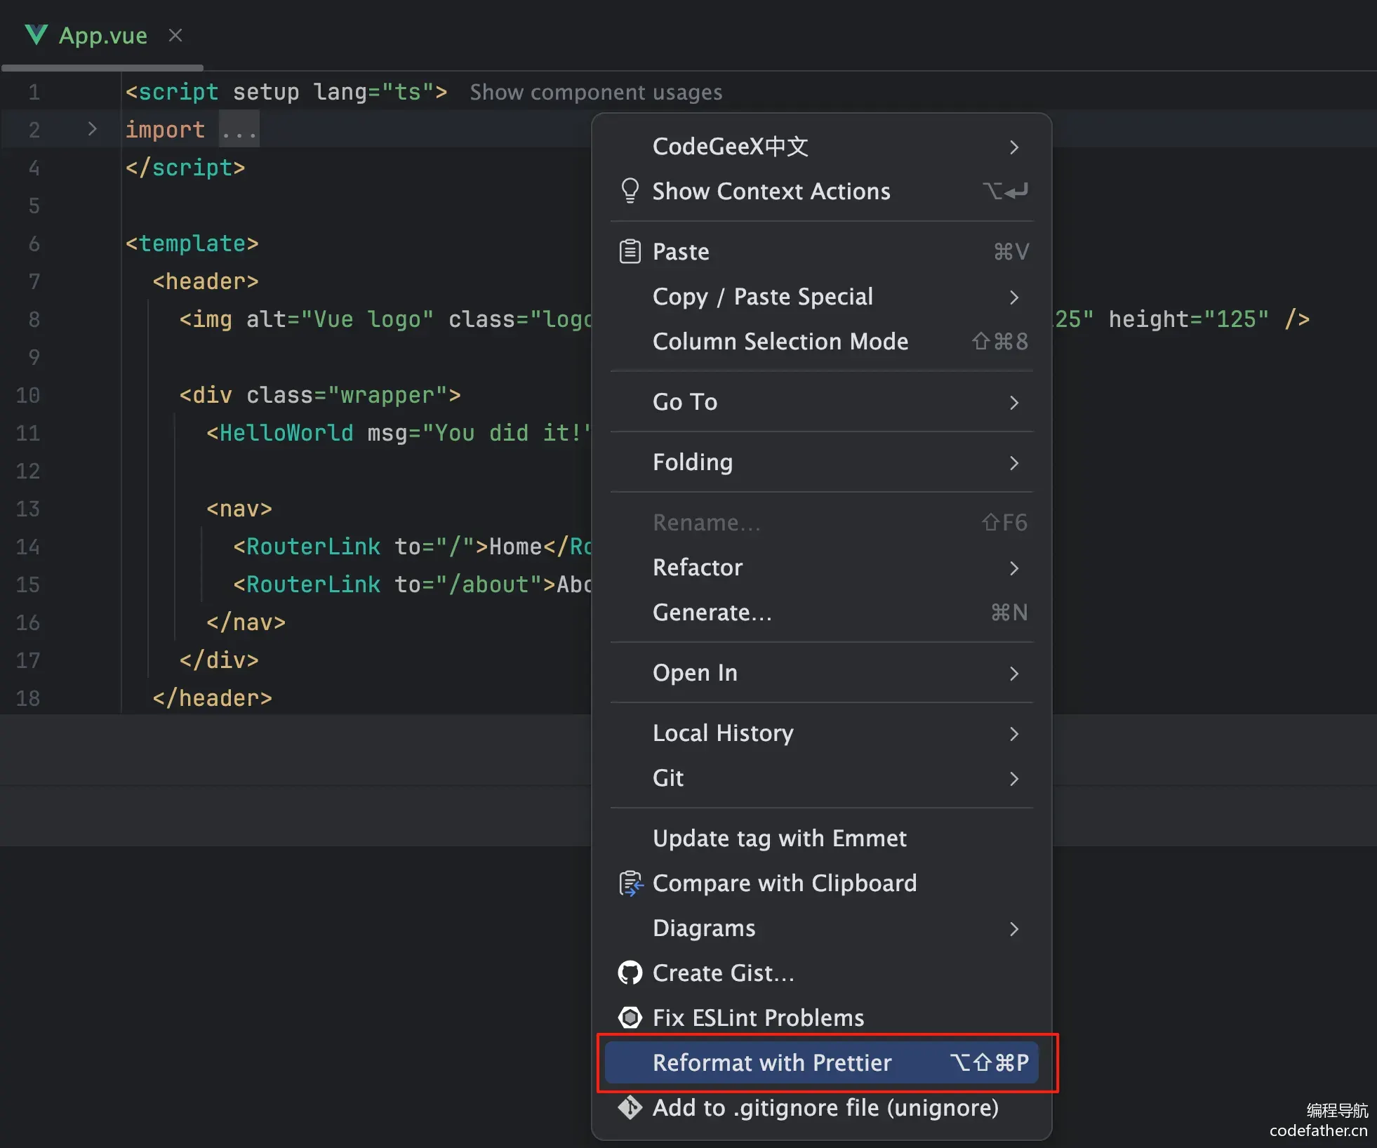Viewport: 1377px width, 1148px height.
Task: Click the Vue logo icon on App.vue tab
Action: (36, 34)
